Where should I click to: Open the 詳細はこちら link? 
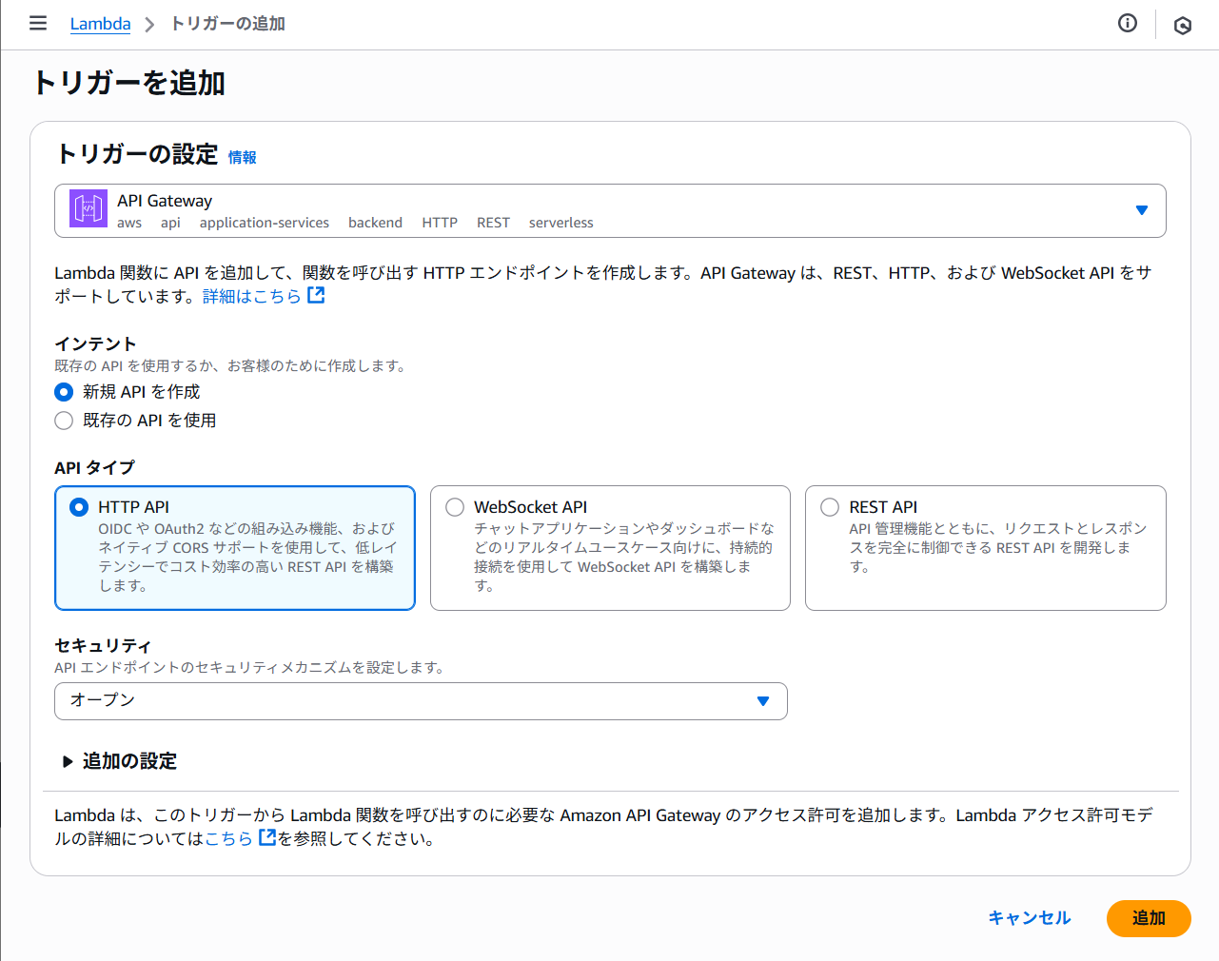(x=251, y=296)
